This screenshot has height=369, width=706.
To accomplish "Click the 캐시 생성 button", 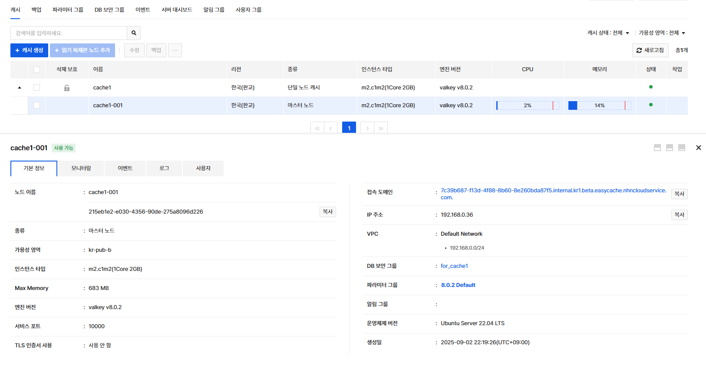I will (x=30, y=50).
